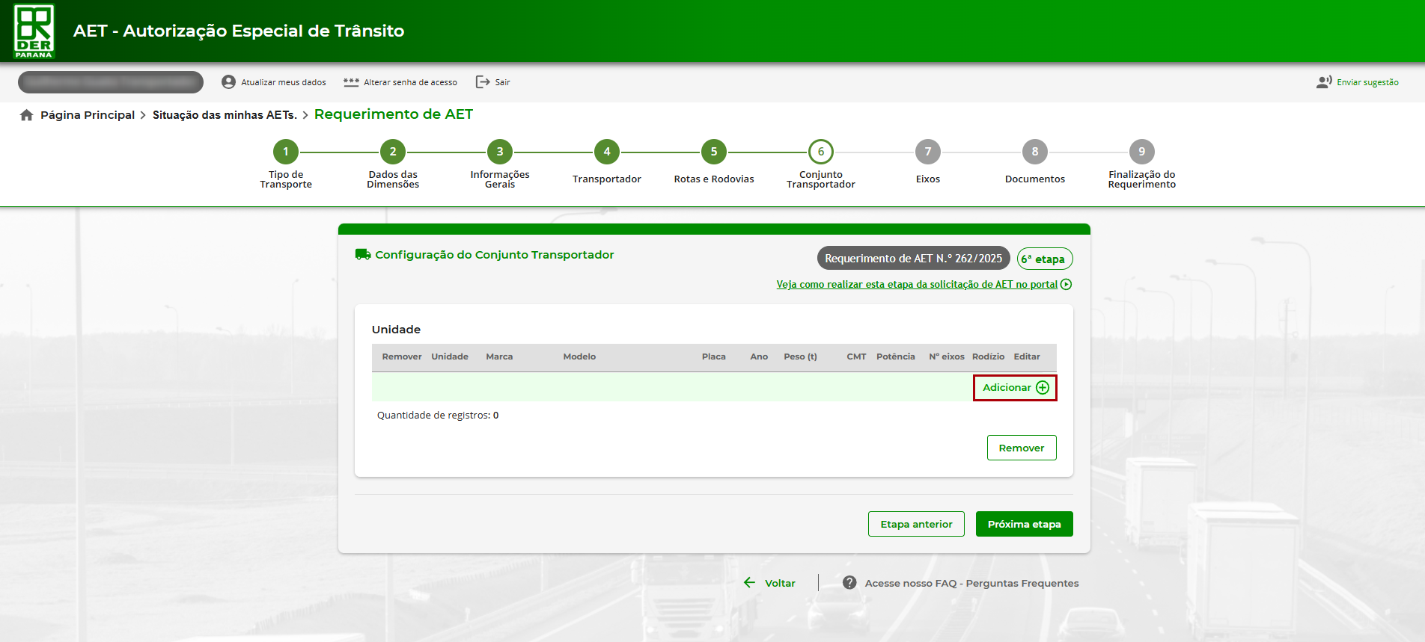
Task: Click Transportador step label
Action: click(607, 179)
